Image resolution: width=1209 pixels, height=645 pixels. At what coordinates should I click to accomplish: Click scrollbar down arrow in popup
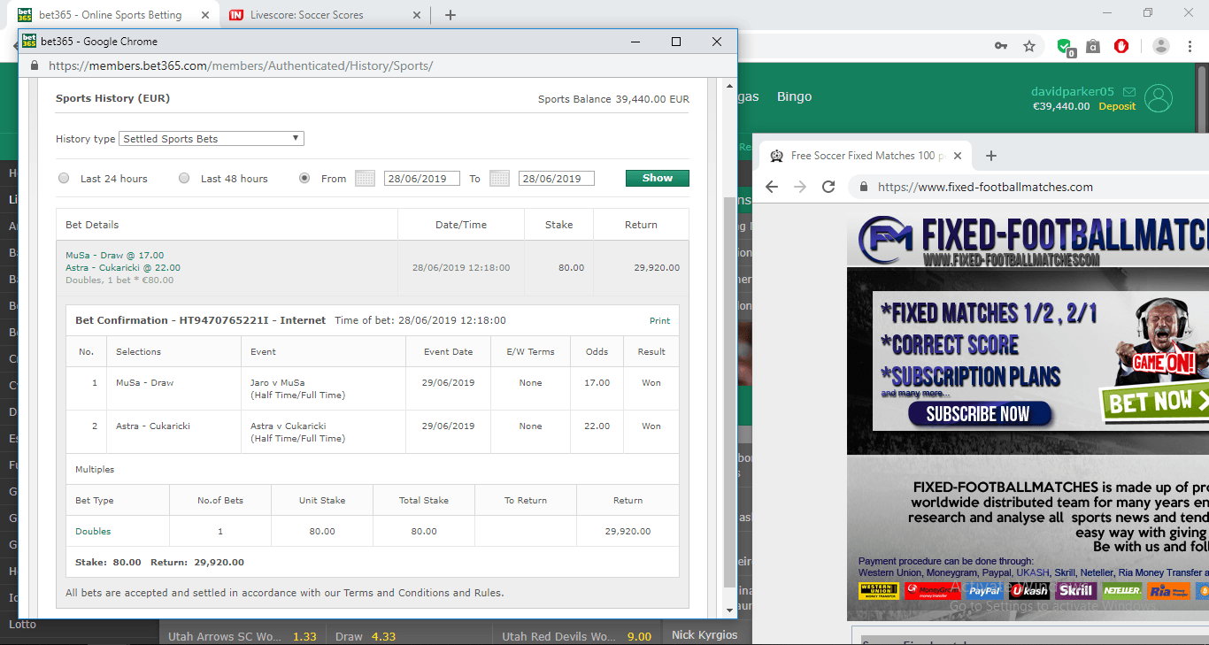point(730,610)
